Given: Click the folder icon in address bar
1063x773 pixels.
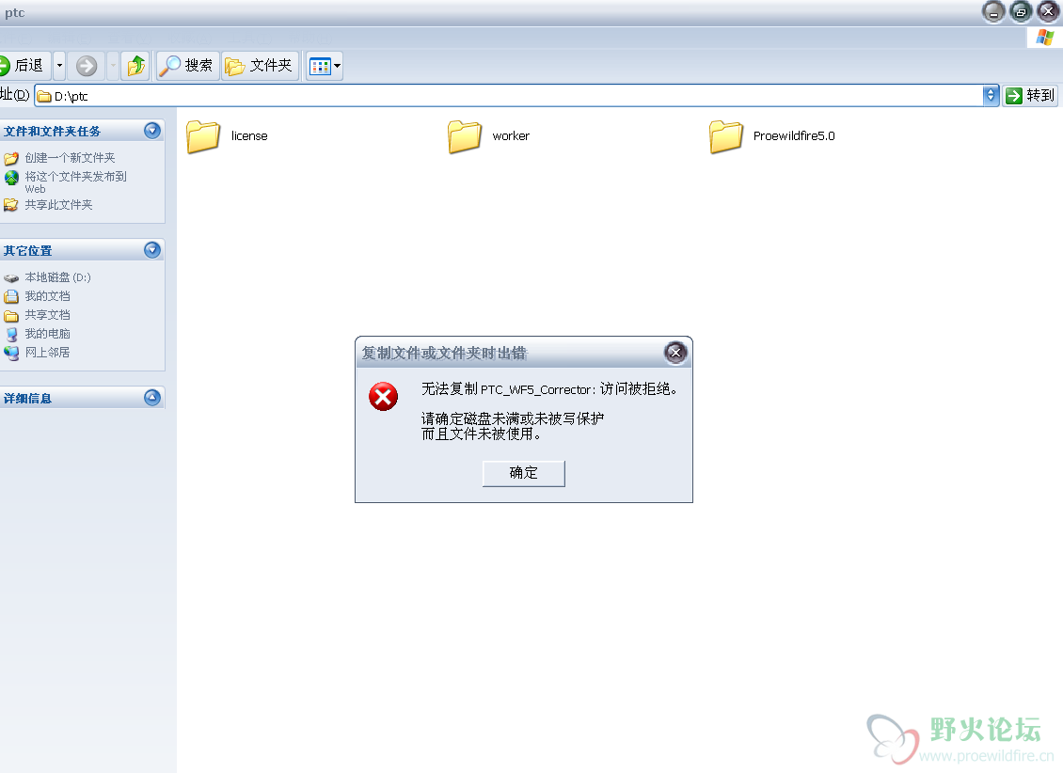Looking at the screenshot, I should 44,96.
